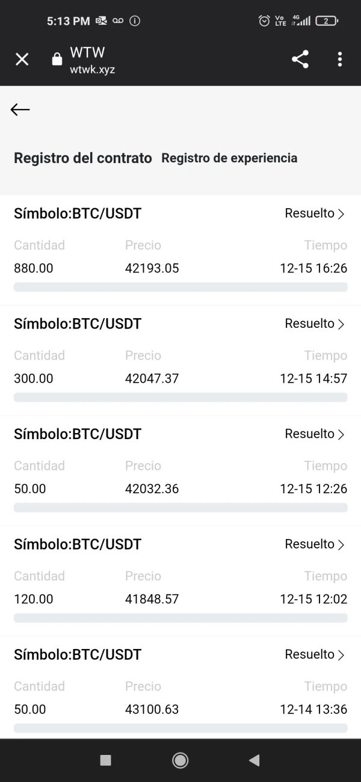Switch to Registro de experiencia tab

click(229, 158)
